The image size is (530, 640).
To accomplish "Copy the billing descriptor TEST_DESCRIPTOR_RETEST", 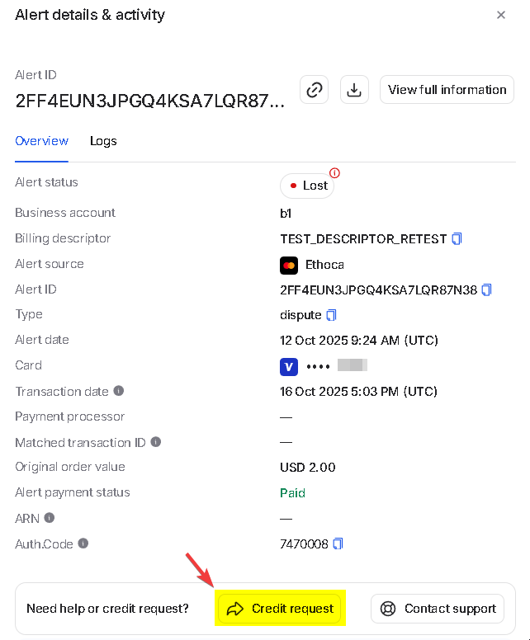I will pos(457,239).
